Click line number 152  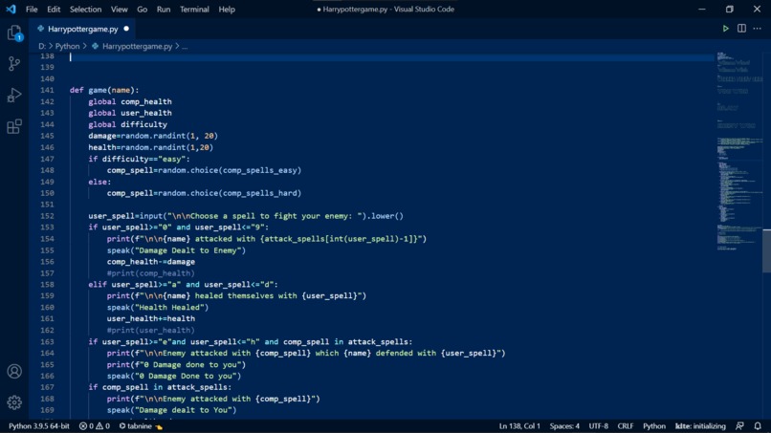coord(47,216)
